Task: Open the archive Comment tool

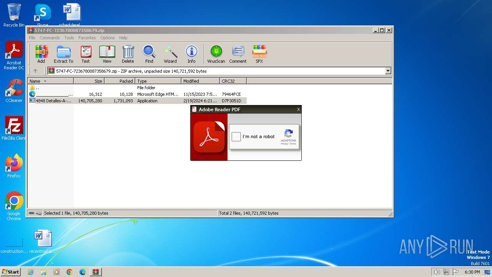Action: 238,54
